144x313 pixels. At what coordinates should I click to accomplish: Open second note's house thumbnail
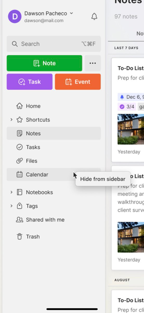coord(131,237)
